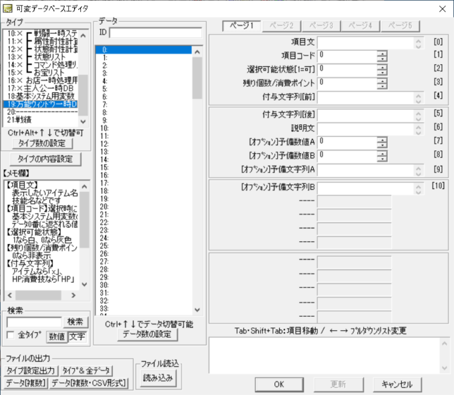
Task: Toggle the 全タイプ search checkbox
Action: (10, 336)
